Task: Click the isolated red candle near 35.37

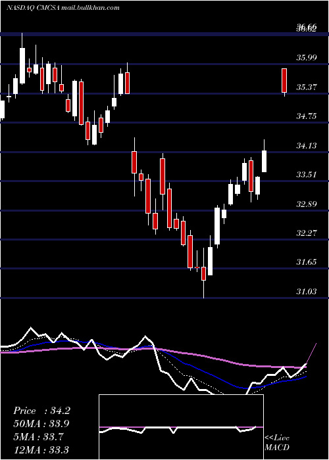Action: 284,81
